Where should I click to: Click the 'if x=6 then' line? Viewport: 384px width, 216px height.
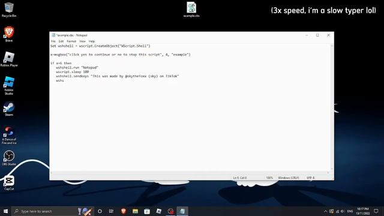61,63
